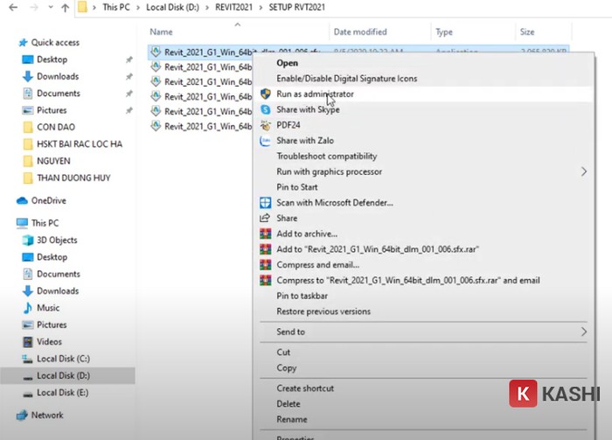Image resolution: width=612 pixels, height=440 pixels.
Task: Expand breadcrumb chevron after This PC
Action: click(138, 7)
